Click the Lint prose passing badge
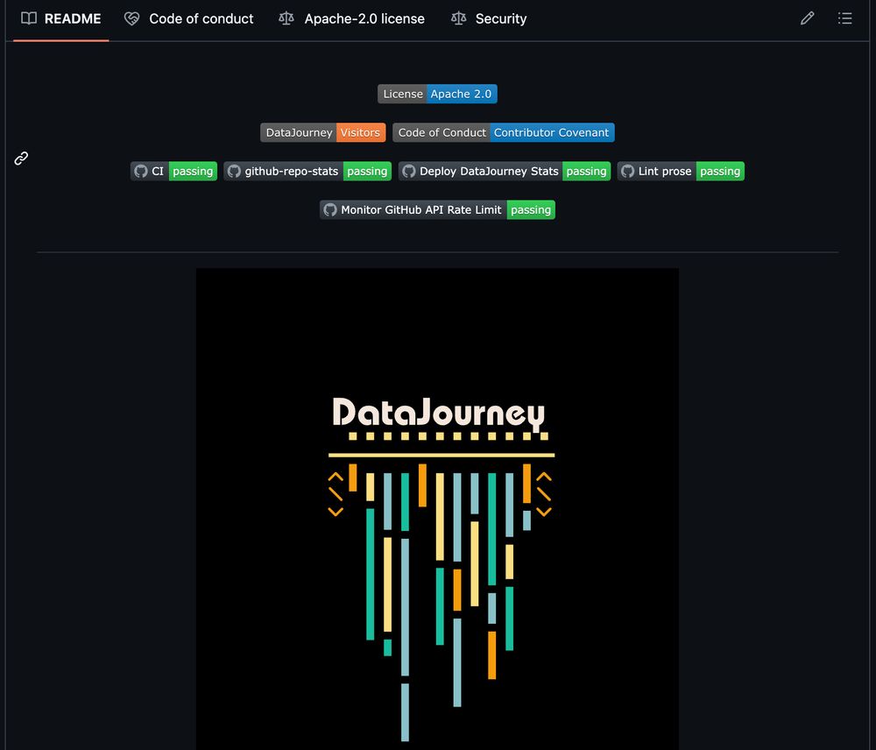The image size is (876, 750). tap(681, 171)
